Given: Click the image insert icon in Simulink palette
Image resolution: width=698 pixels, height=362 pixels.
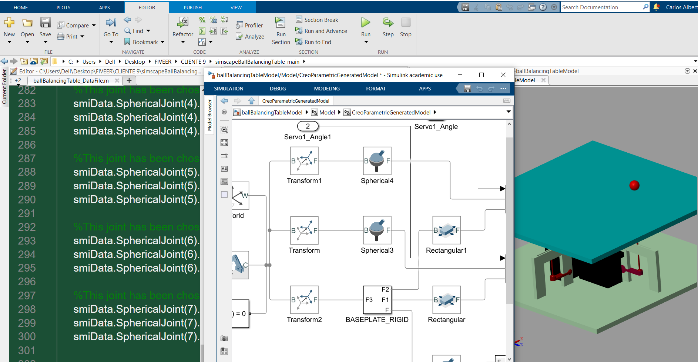Looking at the screenshot, I should click(x=224, y=182).
